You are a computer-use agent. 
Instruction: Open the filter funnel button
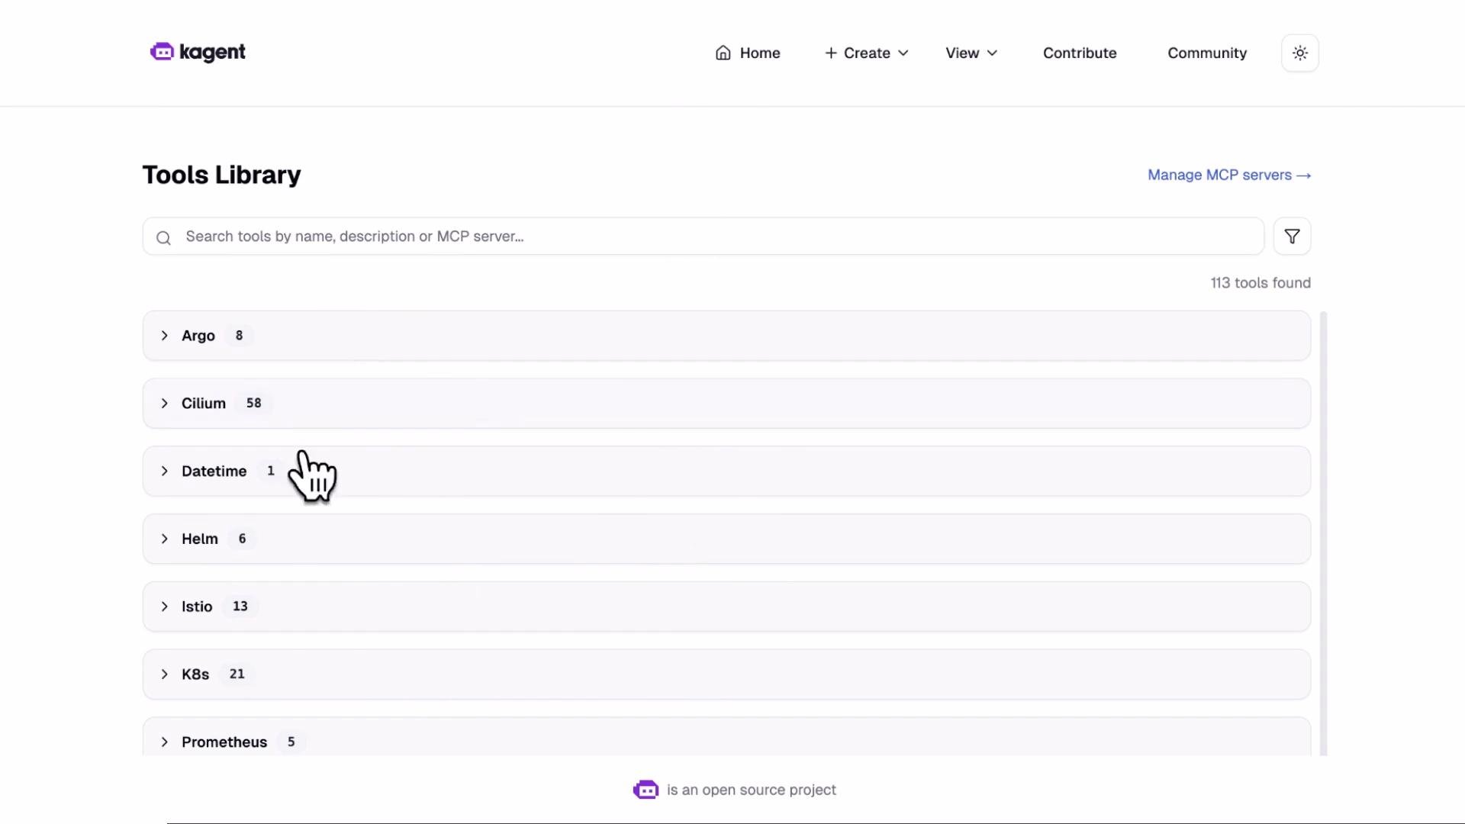1292,237
